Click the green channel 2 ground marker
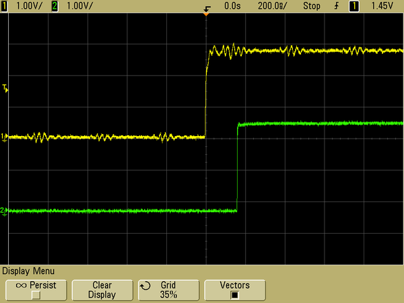The height and width of the screenshot is (303, 404). pos(4,211)
